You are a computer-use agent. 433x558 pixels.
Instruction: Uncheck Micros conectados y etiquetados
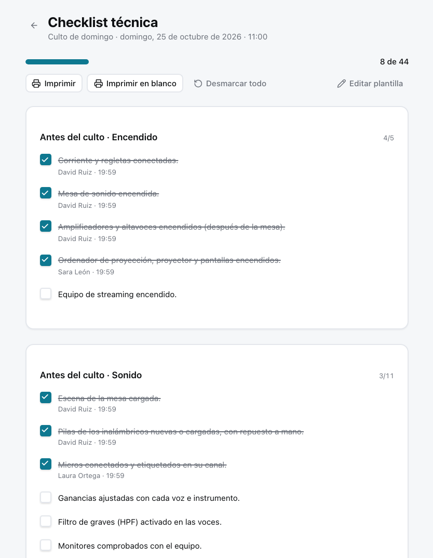pyautogui.click(x=46, y=464)
